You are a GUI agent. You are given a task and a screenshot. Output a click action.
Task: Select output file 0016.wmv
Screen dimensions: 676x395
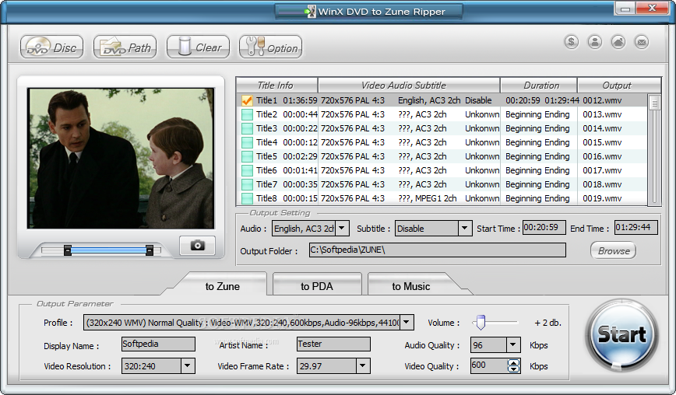tap(602, 156)
